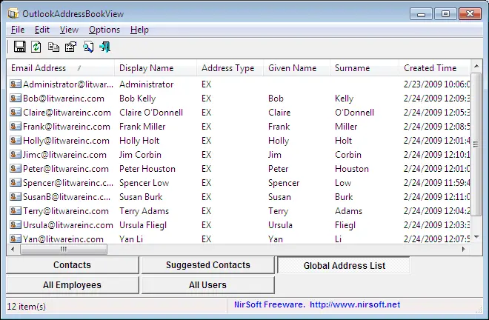Click the Copy selected items icon

(x=53, y=47)
